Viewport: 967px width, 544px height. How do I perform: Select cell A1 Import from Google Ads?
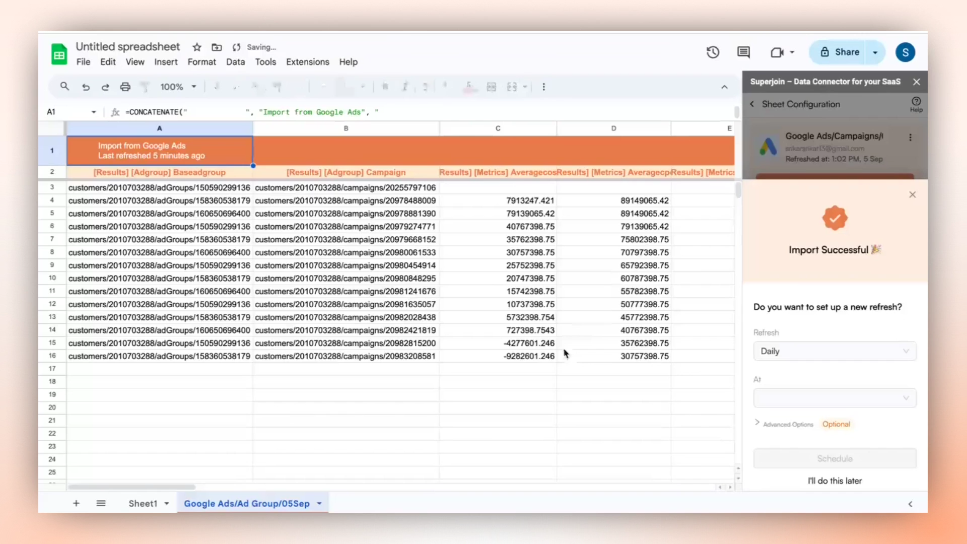tap(160, 151)
